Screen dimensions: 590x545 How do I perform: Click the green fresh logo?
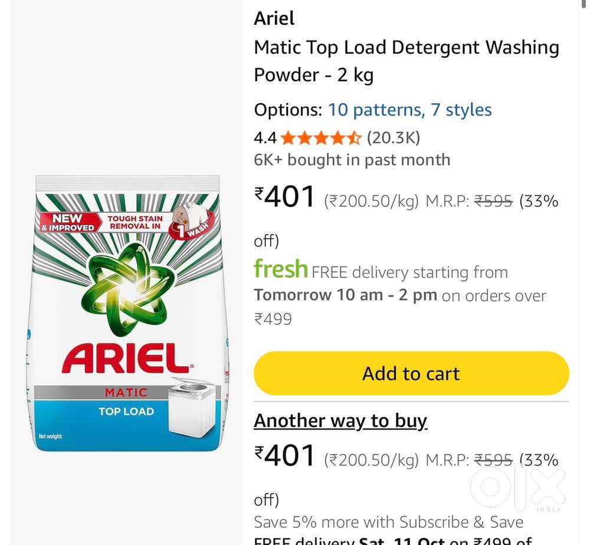click(x=281, y=270)
